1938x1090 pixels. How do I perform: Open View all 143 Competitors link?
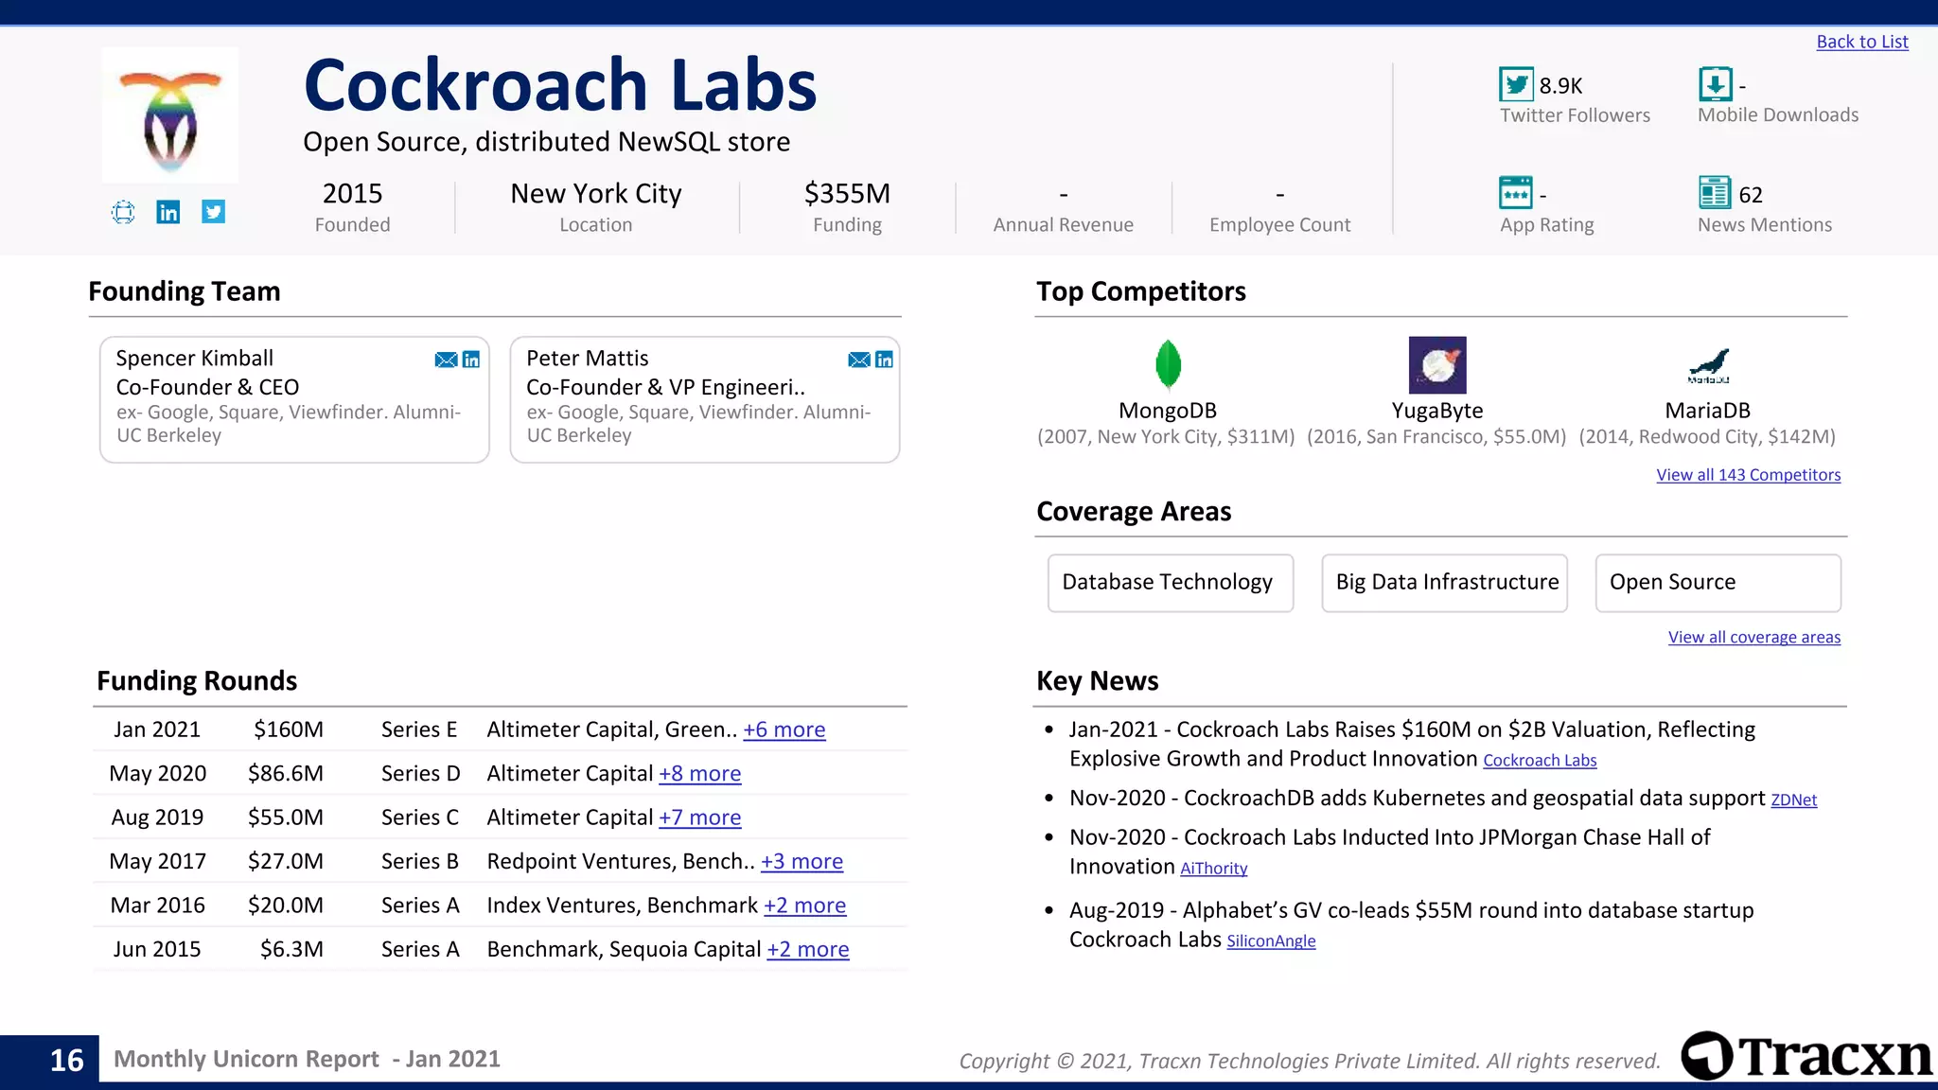[1748, 475]
